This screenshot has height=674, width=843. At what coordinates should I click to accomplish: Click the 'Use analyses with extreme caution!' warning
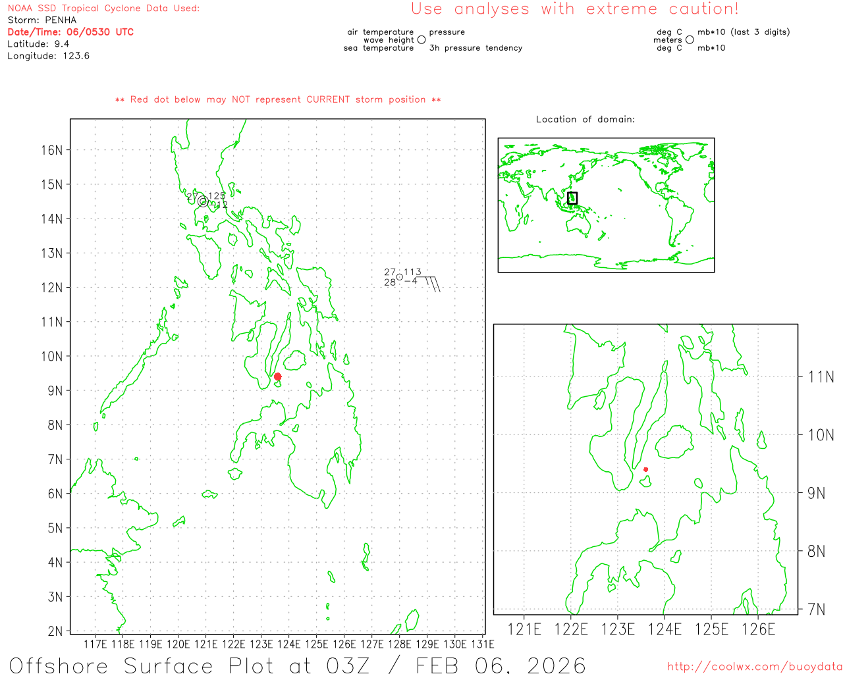tap(574, 9)
